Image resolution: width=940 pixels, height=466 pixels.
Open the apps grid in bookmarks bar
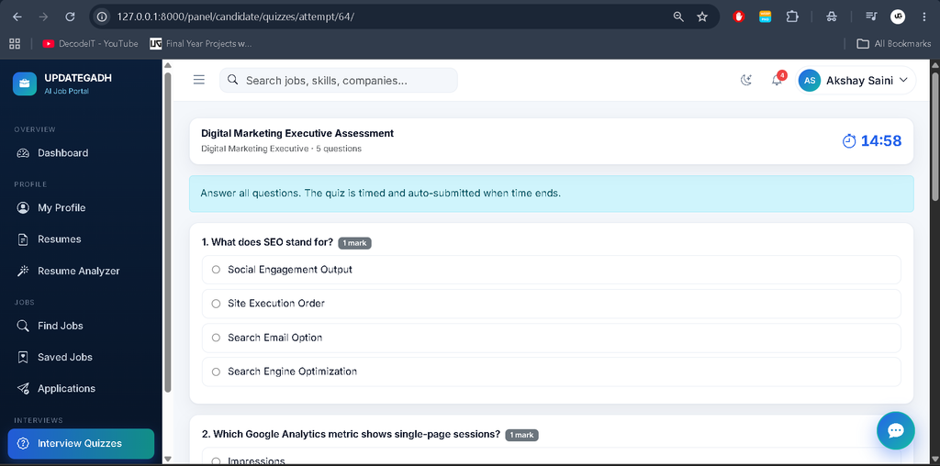(x=15, y=44)
